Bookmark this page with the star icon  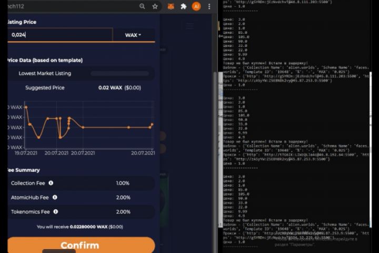tap(155, 6)
